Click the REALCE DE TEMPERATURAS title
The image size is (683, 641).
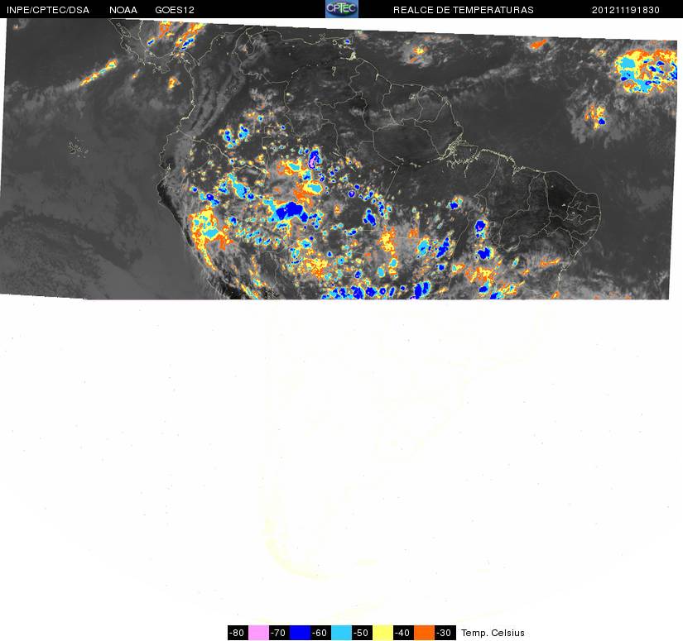[x=464, y=10]
